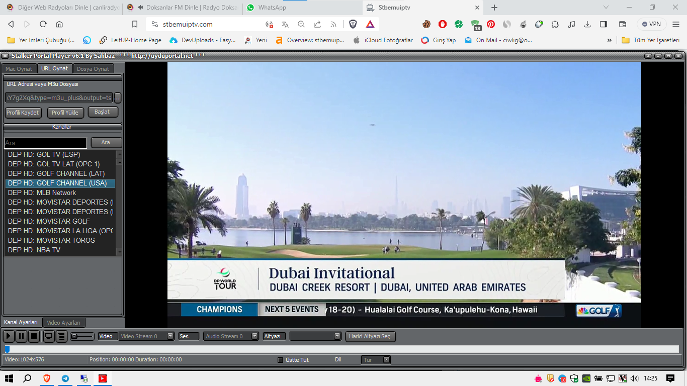Image resolution: width=687 pixels, height=386 pixels.
Task: Select channel DEP HD: GOLF CHANNEL (LAT)
Action: click(x=60, y=173)
